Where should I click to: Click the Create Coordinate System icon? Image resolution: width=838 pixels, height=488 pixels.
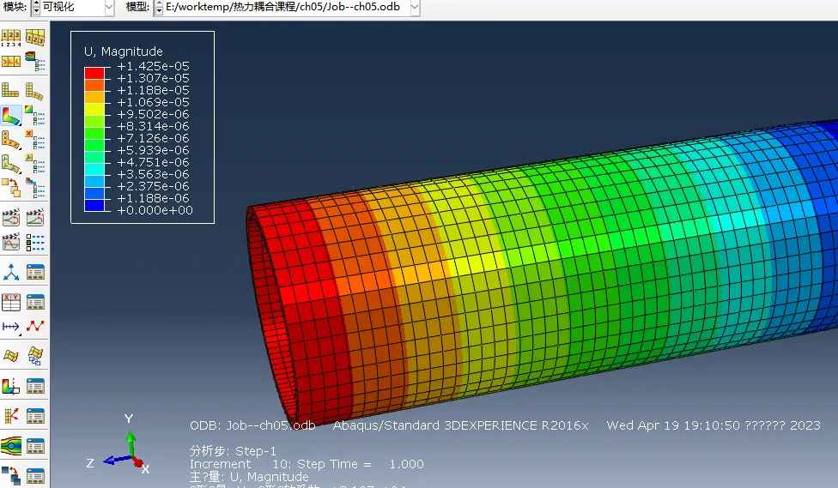click(x=11, y=273)
